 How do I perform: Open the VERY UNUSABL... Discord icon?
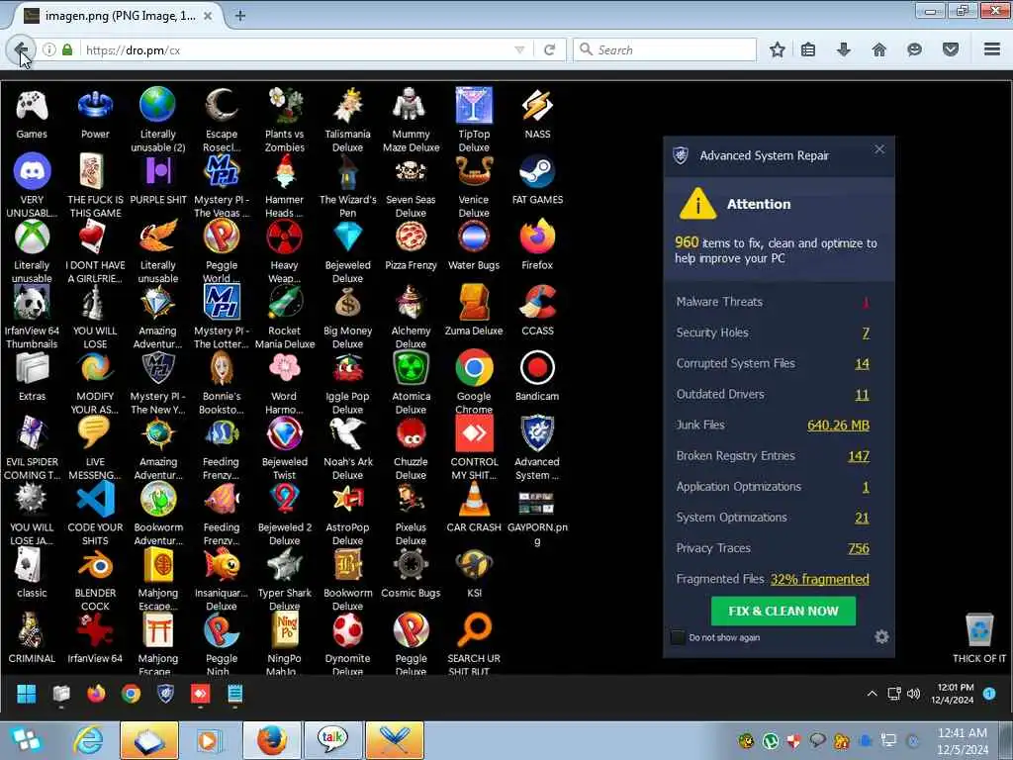[32, 172]
